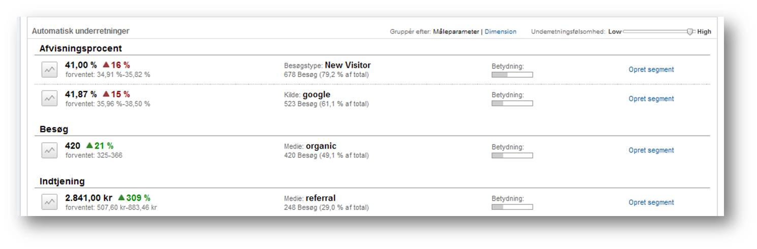
Task: Open the chart icon for the referral revenue alert
Action: click(49, 202)
